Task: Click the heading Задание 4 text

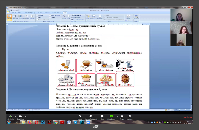Action: (82, 89)
